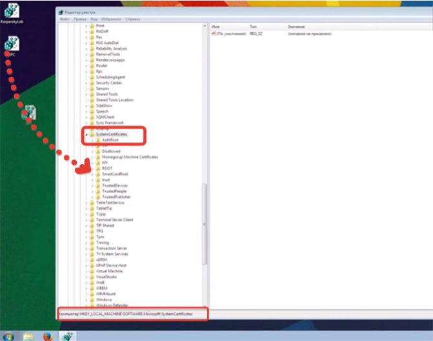Click the TrustedDevices folder icon
Screen dimensions: 433x341
click(x=98, y=185)
